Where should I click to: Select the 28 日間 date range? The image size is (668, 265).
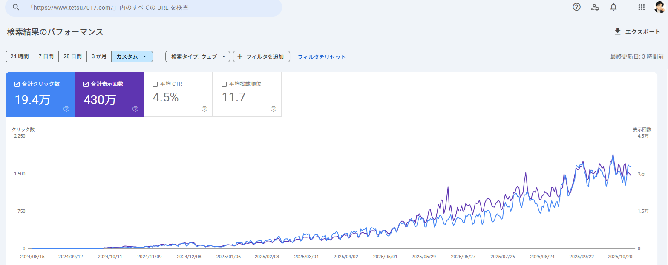72,56
